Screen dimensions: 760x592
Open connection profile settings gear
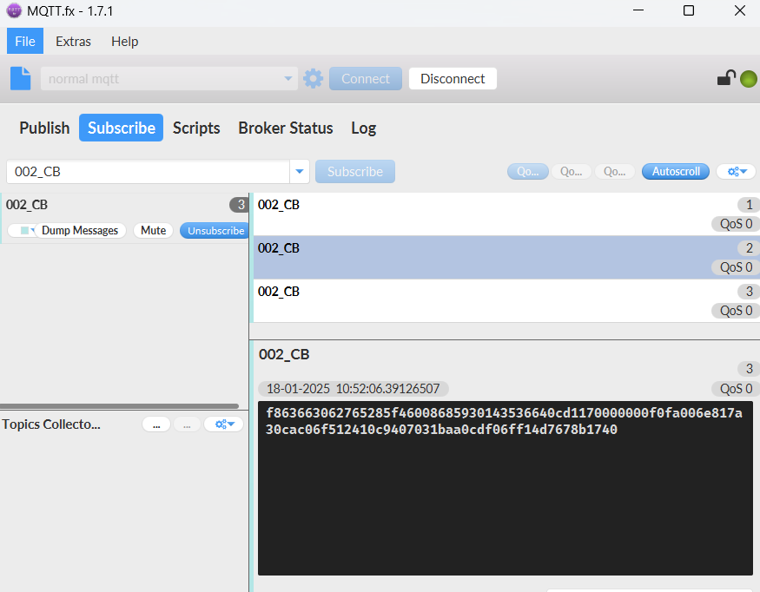tap(313, 78)
